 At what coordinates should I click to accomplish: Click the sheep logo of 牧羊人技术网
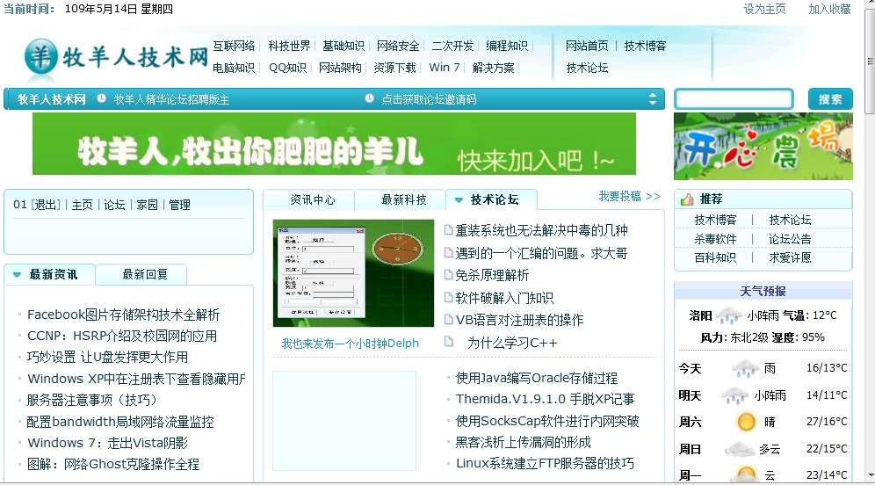click(x=40, y=56)
